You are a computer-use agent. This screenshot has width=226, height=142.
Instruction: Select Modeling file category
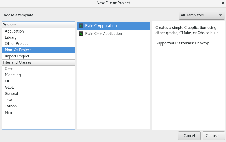tap(38, 75)
